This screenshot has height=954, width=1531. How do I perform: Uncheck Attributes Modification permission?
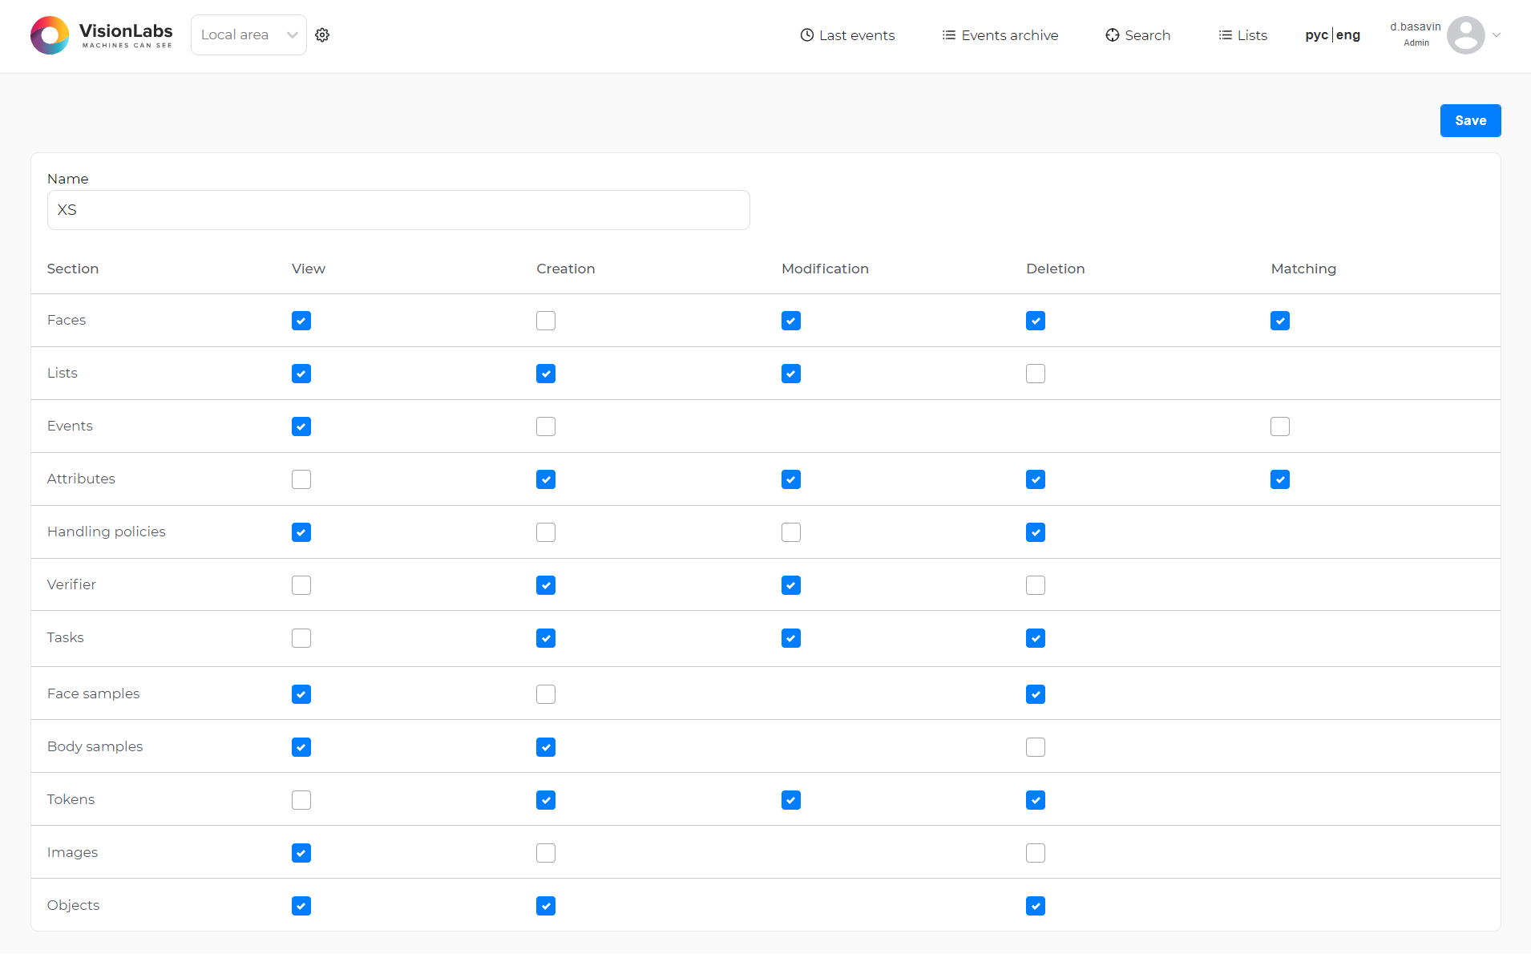tap(791, 479)
